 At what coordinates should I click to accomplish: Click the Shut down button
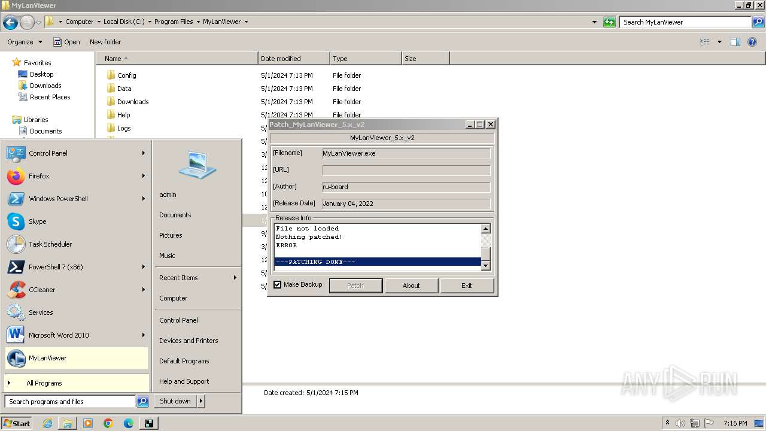[175, 401]
